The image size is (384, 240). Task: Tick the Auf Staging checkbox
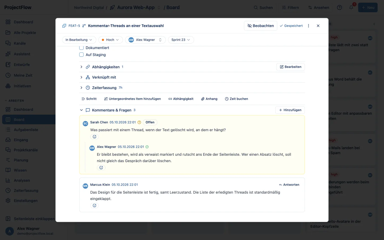(x=82, y=55)
